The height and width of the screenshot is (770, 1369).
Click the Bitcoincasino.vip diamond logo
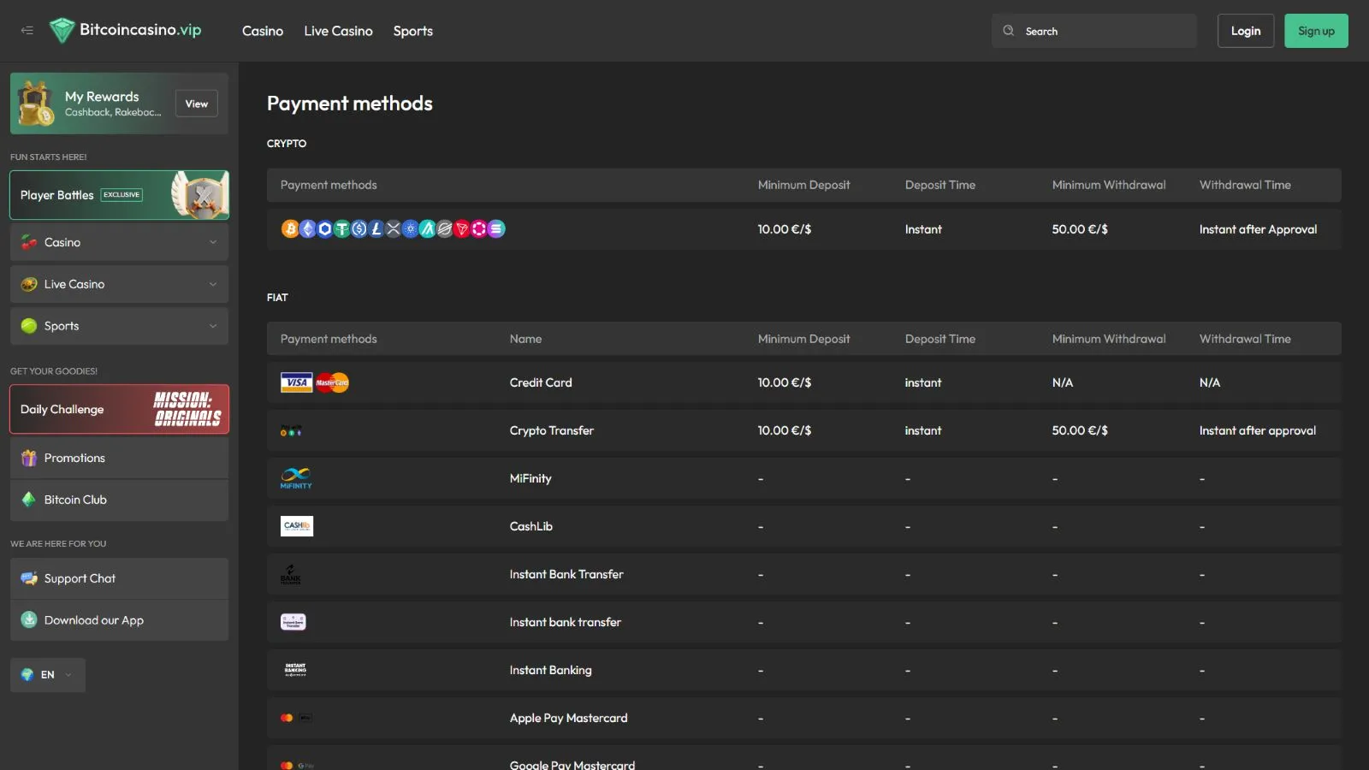click(62, 31)
